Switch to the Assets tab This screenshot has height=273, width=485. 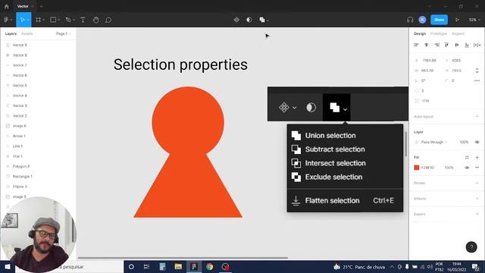[x=27, y=33]
